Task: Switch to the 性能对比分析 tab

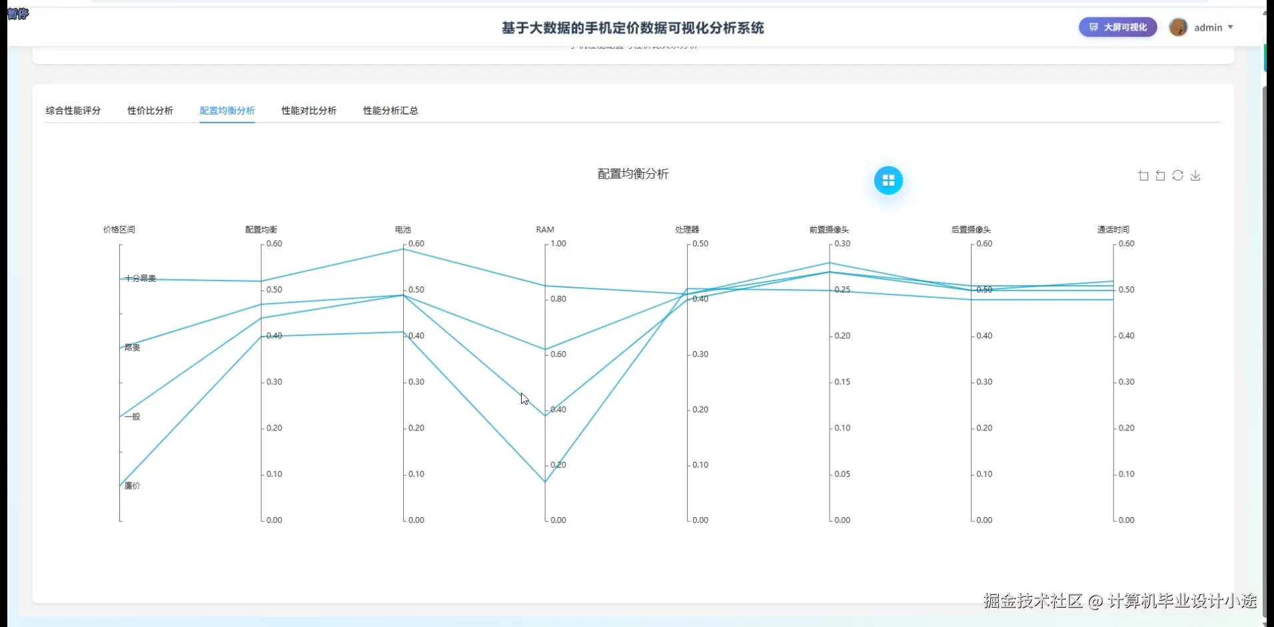Action: click(308, 111)
